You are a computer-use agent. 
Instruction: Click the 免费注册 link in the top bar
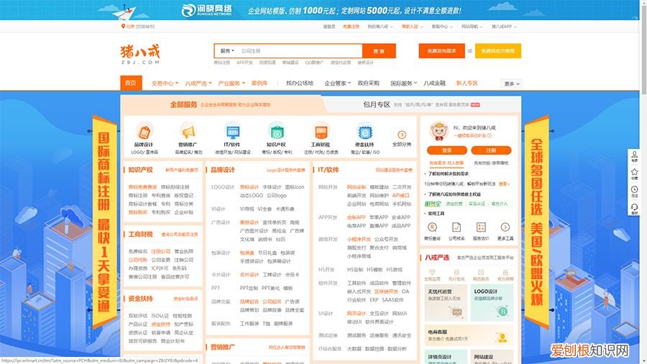click(351, 27)
